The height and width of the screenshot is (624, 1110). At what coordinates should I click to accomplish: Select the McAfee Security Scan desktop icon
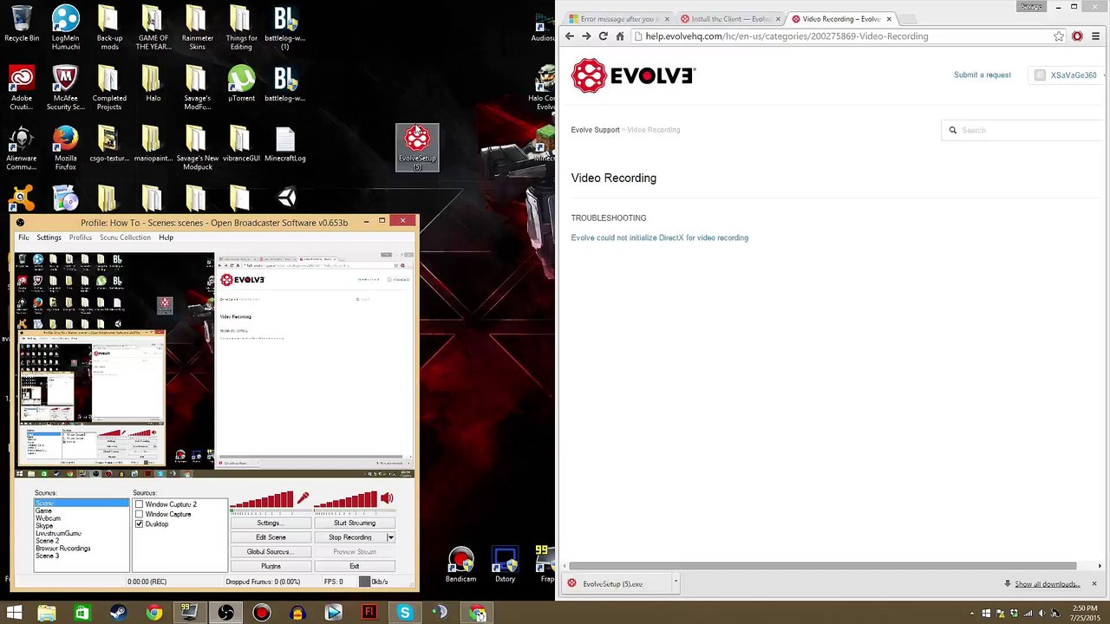point(66,88)
